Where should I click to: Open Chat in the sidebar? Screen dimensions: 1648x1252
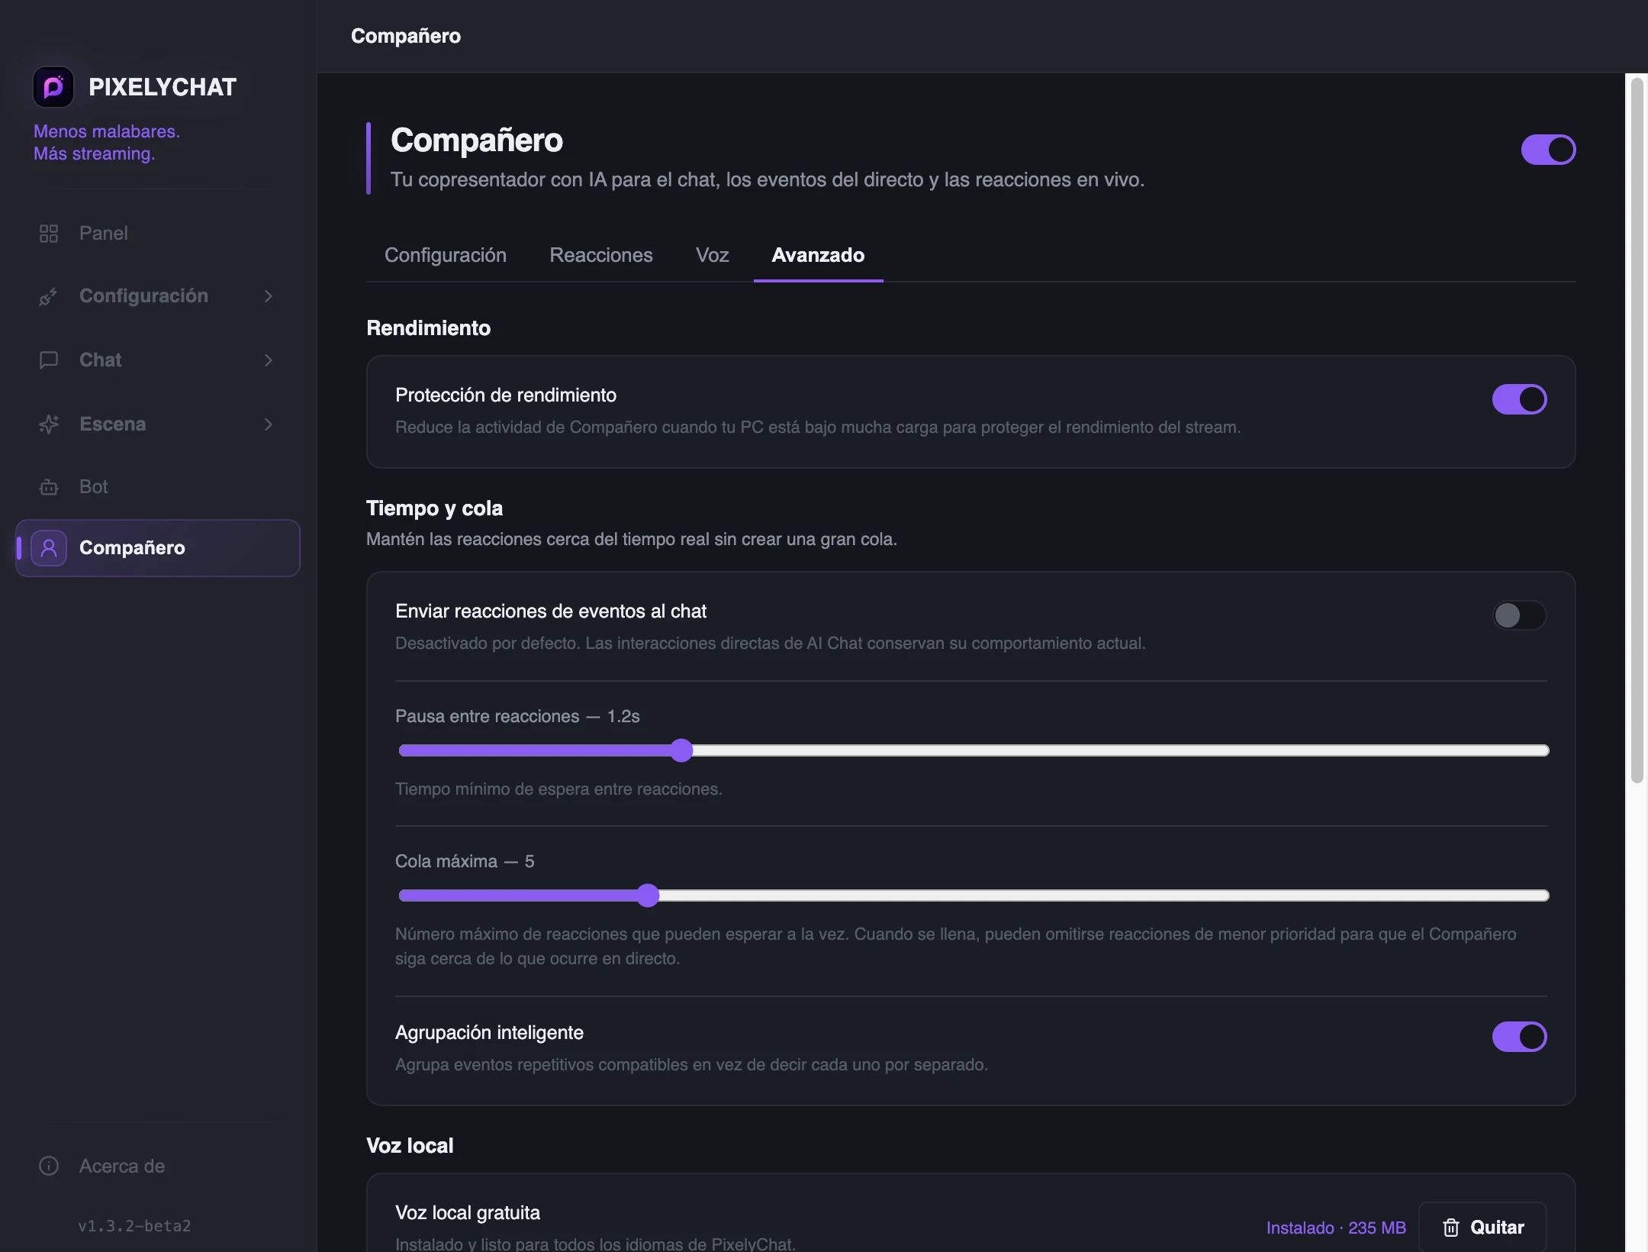point(158,360)
